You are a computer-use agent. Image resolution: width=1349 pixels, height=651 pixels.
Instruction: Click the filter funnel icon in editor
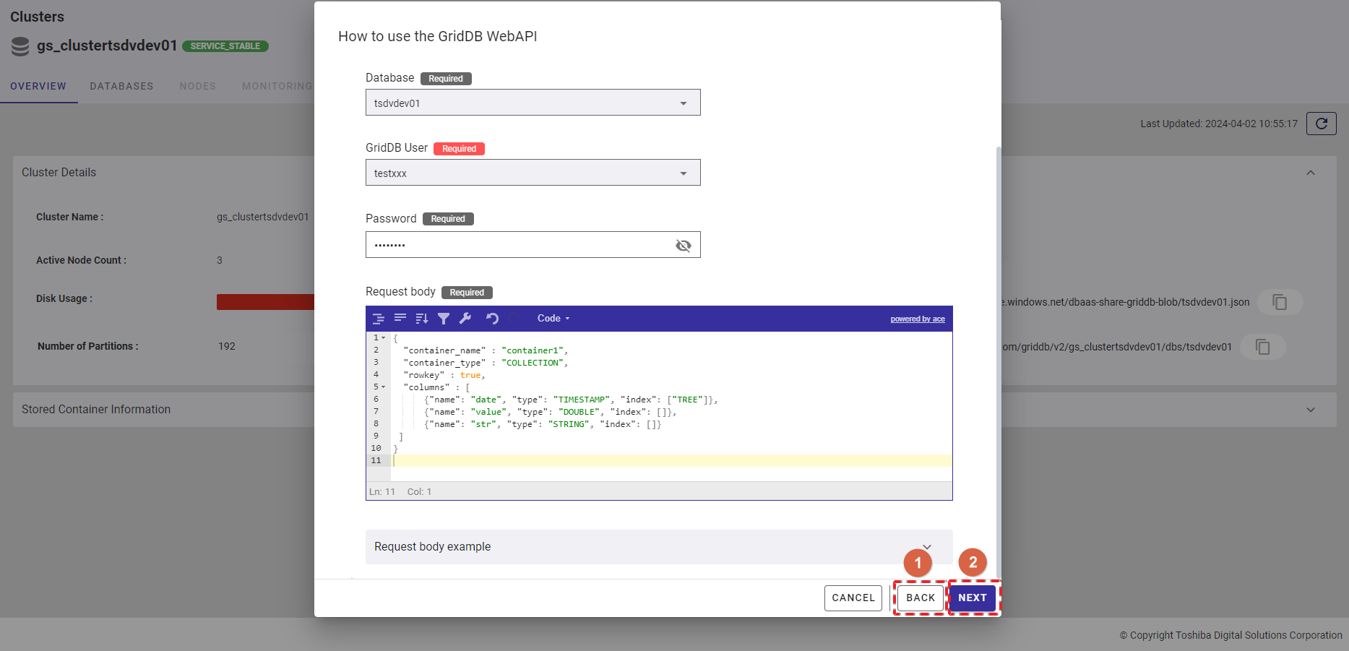tap(444, 319)
